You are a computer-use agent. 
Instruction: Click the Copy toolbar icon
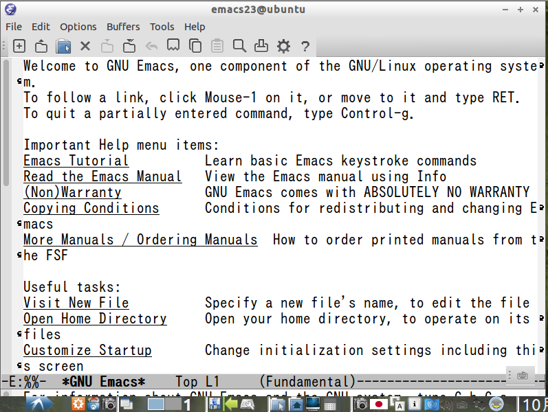(x=195, y=46)
